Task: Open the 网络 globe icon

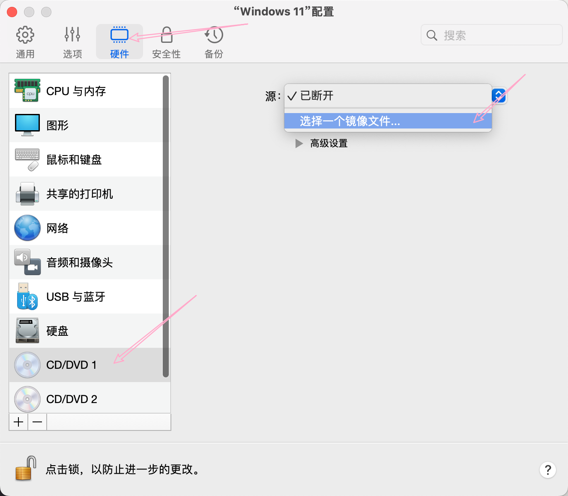Action: pyautogui.click(x=27, y=228)
